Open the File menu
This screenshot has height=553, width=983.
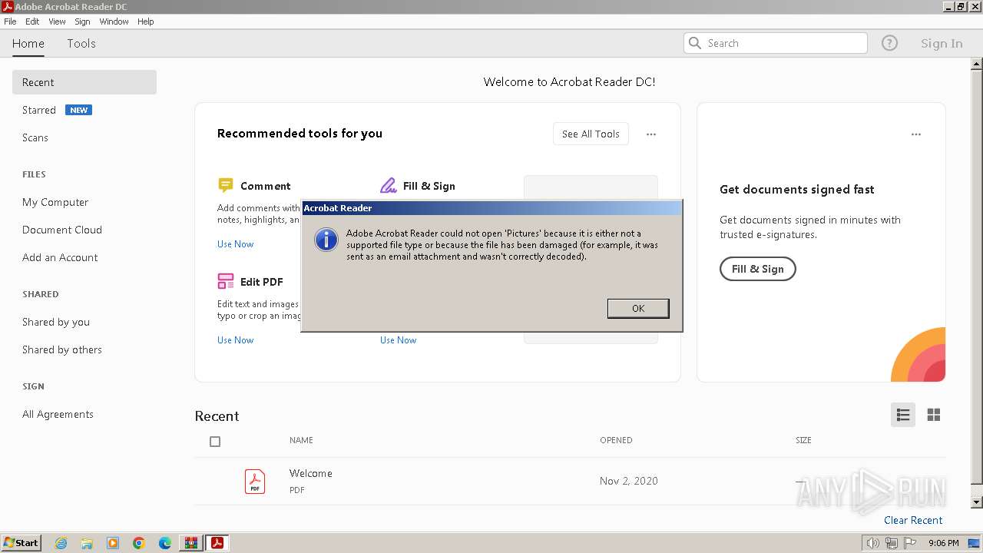(x=10, y=22)
